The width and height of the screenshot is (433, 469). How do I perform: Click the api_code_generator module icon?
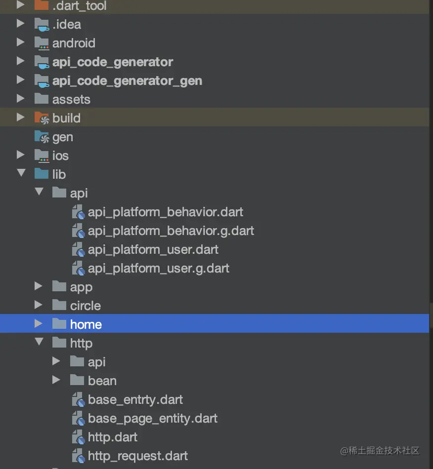tap(42, 62)
